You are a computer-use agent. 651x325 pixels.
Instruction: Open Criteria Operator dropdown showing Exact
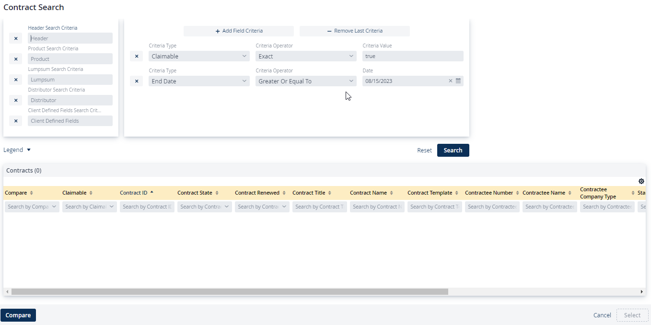(x=305, y=56)
